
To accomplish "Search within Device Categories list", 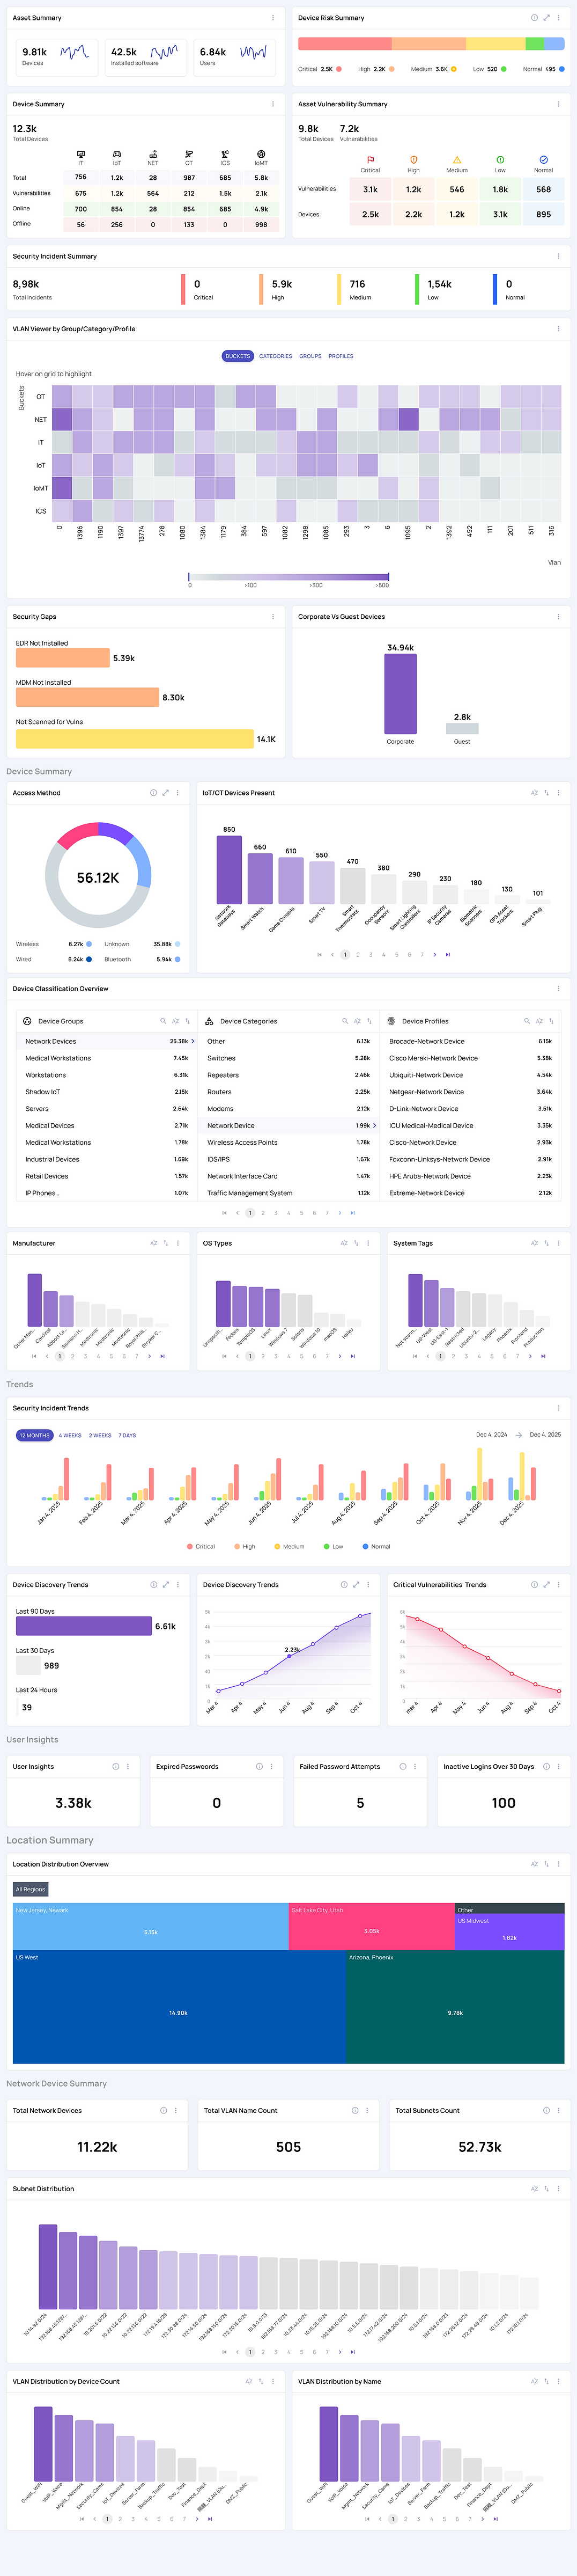I will [x=345, y=1021].
